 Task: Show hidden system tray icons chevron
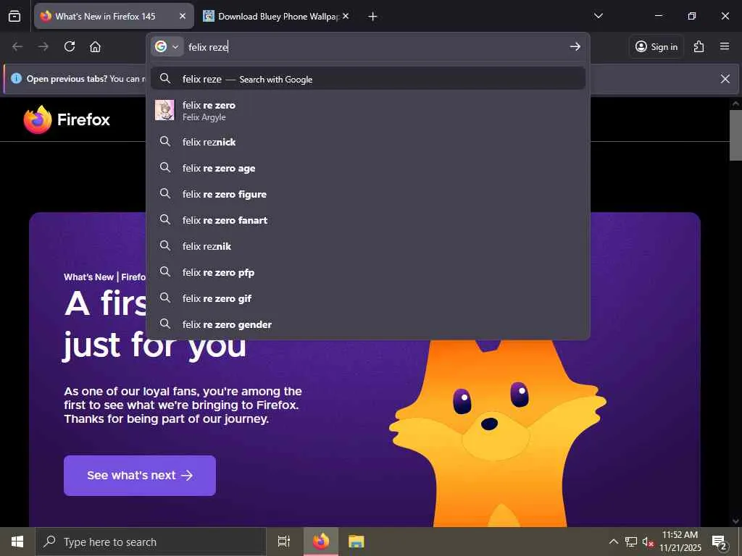613,542
